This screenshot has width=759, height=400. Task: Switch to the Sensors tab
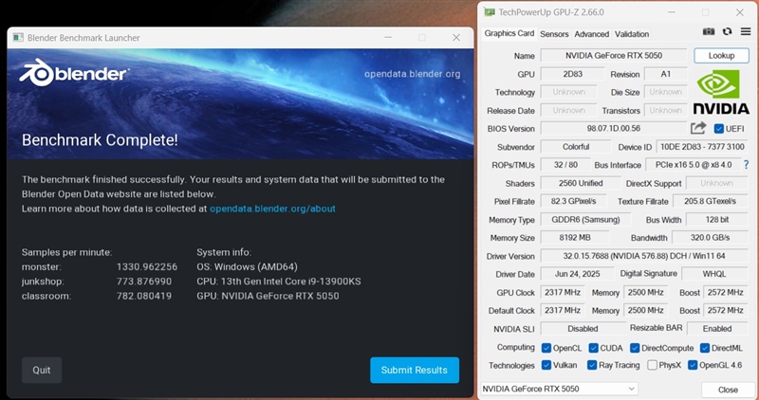pos(554,34)
